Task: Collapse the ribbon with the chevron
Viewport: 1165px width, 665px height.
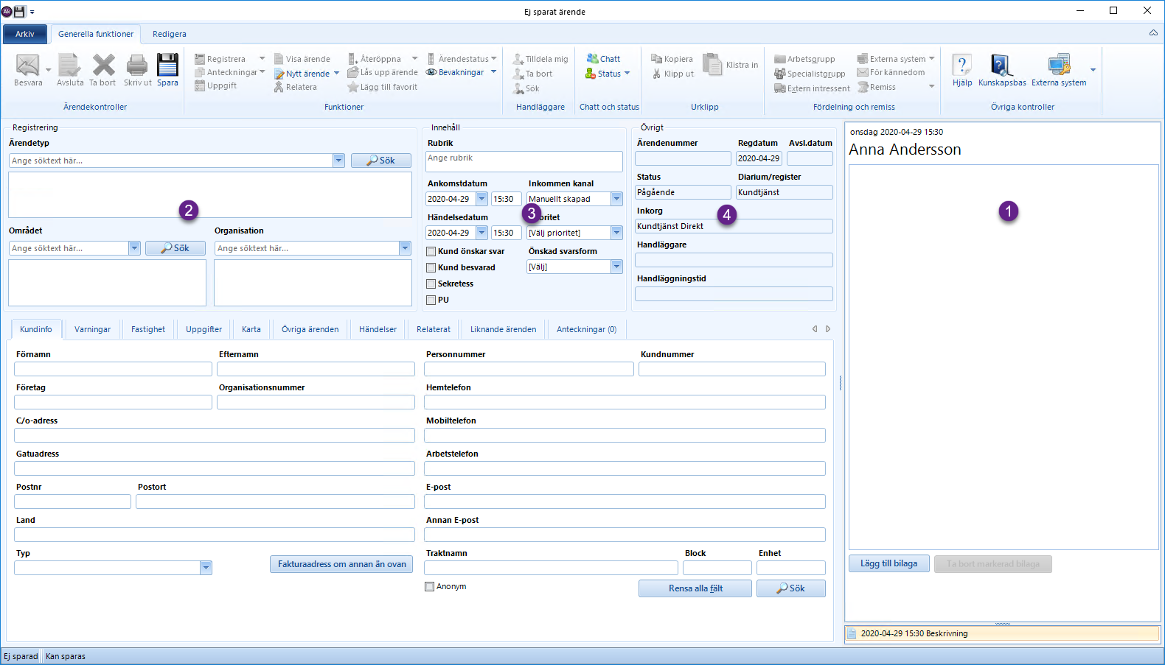Action: pyautogui.click(x=1153, y=33)
